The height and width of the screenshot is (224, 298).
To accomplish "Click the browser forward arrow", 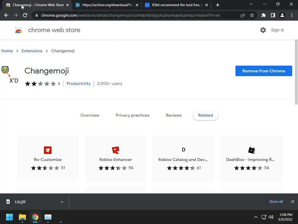I will (16, 15).
